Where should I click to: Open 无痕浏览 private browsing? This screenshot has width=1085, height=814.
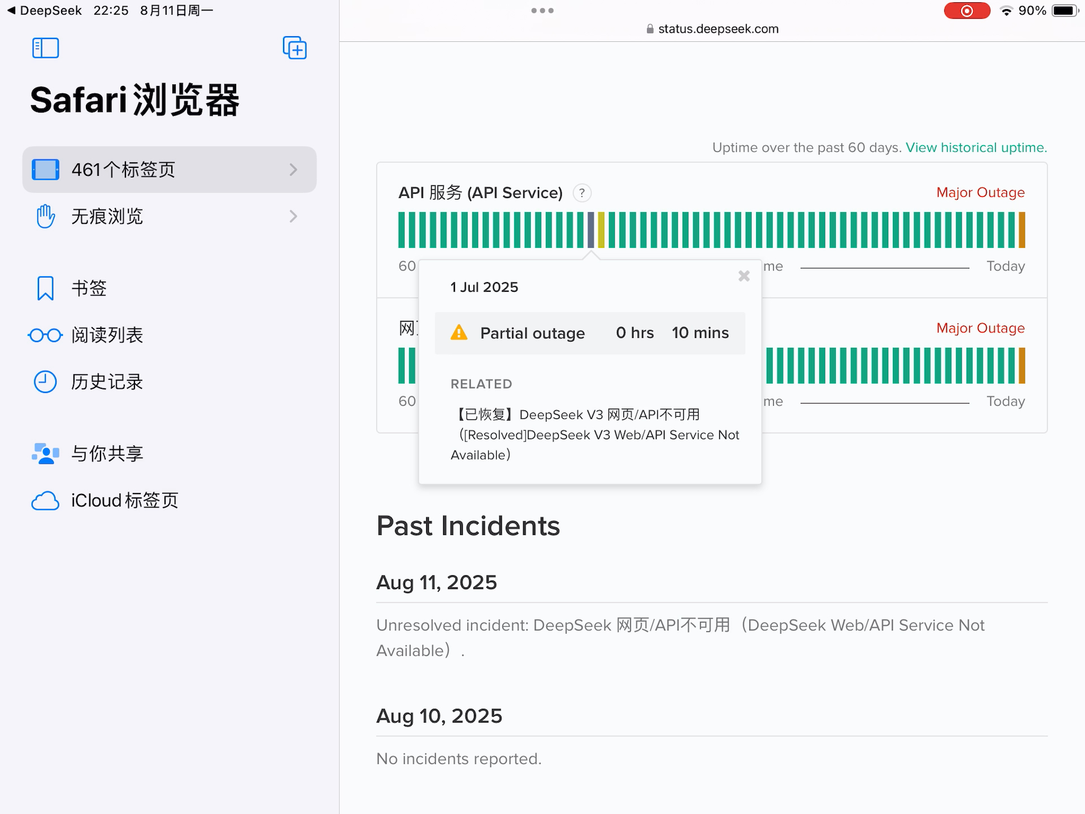coord(170,217)
